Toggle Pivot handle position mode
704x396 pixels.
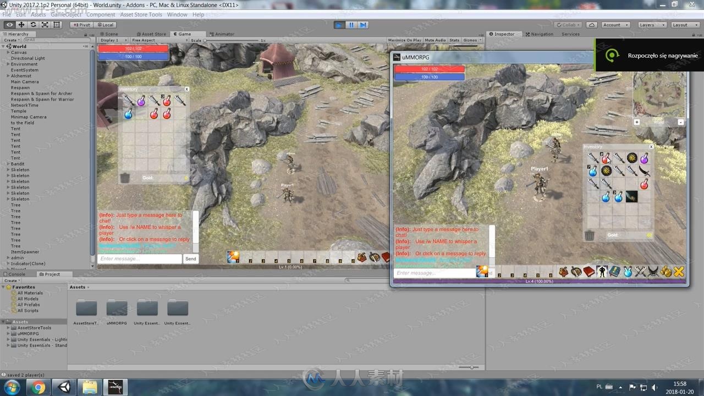(x=81, y=25)
